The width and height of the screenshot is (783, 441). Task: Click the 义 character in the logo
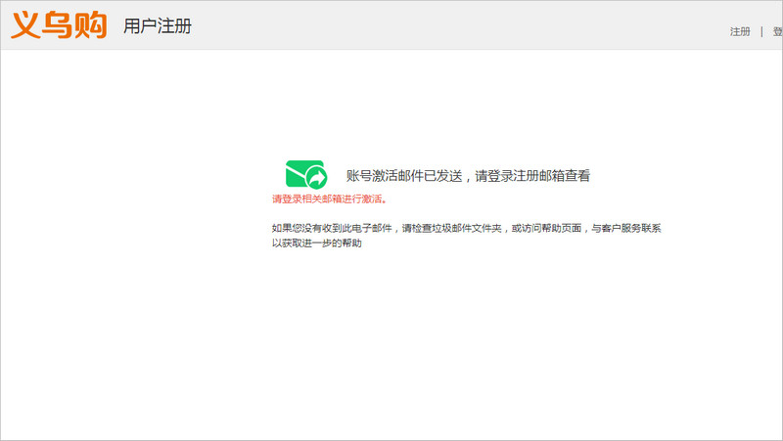[x=26, y=25]
